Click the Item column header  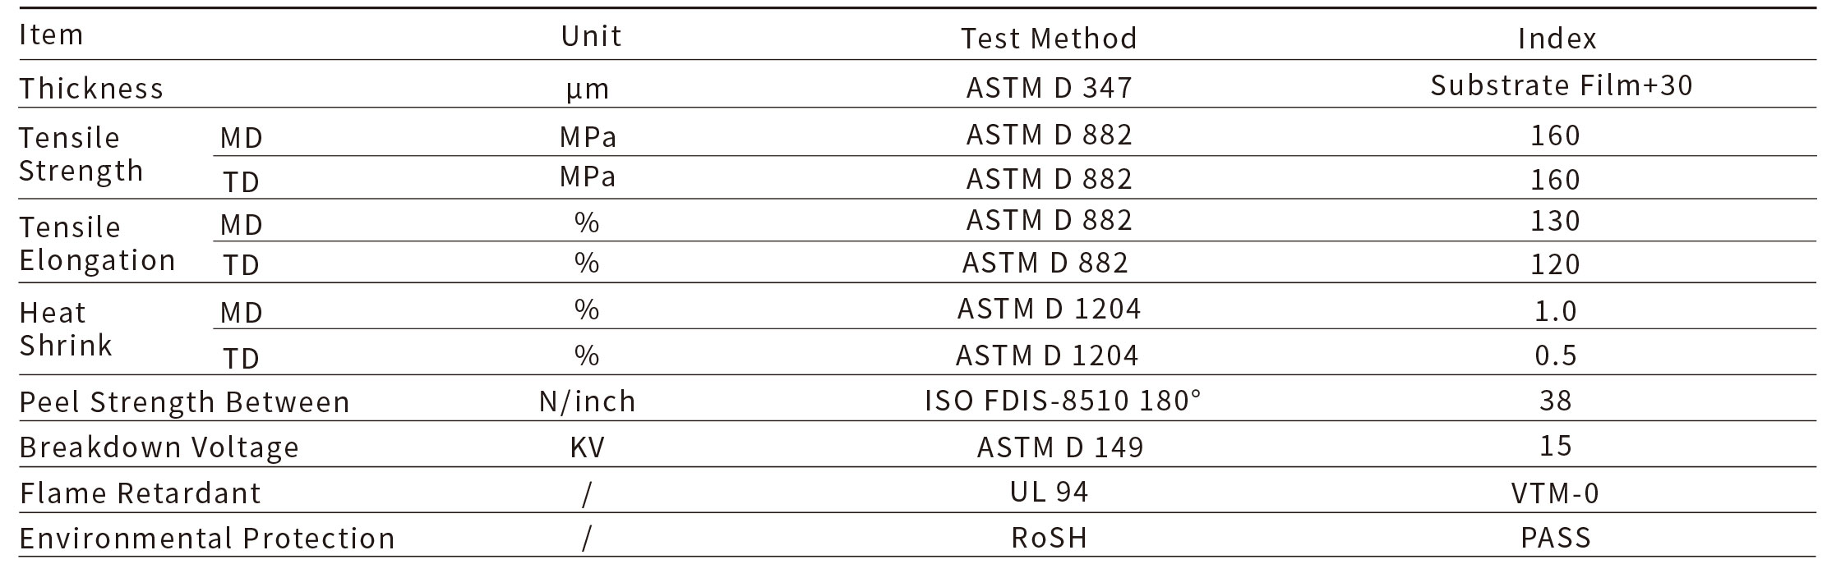pyautogui.click(x=51, y=35)
